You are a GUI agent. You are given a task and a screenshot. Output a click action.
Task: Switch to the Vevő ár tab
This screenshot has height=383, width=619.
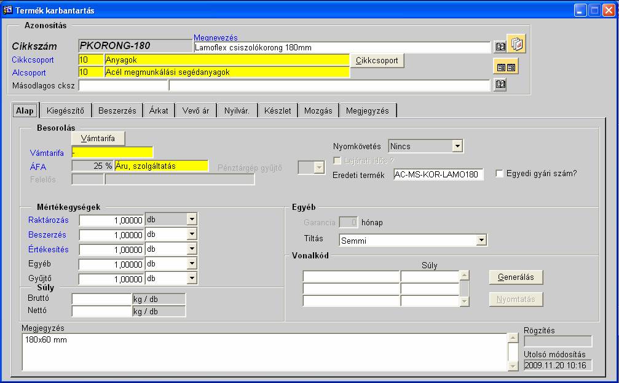pos(195,110)
